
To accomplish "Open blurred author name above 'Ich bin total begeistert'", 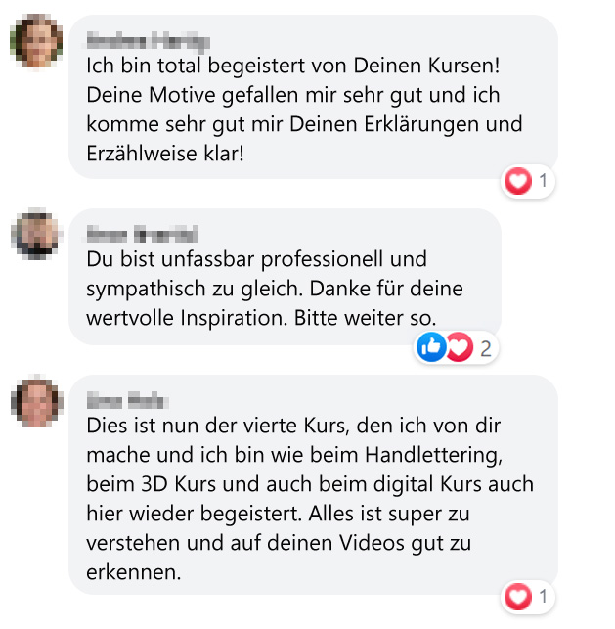I will (x=148, y=42).
